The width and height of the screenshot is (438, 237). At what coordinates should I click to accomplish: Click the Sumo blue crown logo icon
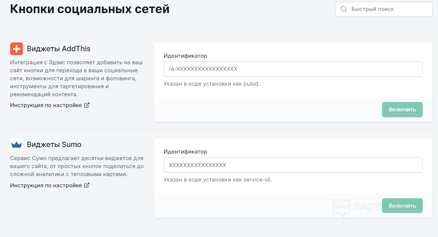[16, 144]
